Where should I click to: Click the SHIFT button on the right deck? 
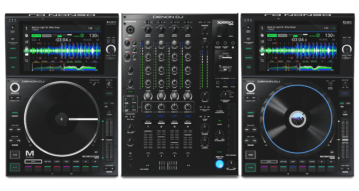269,162
